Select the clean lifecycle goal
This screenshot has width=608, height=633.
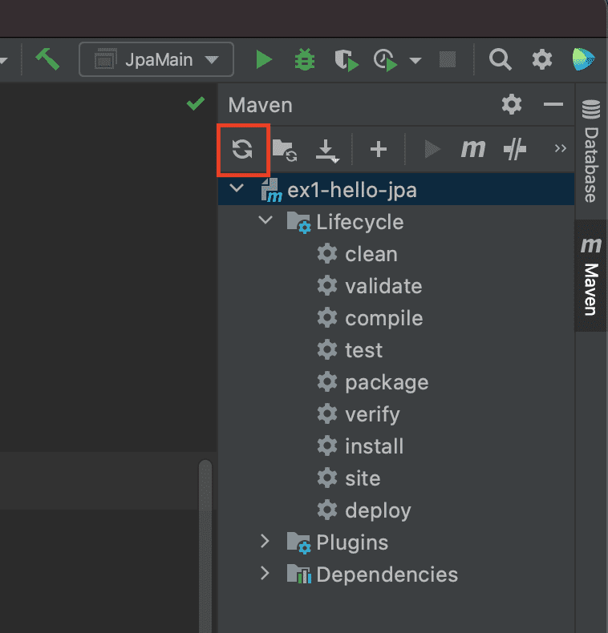371,254
